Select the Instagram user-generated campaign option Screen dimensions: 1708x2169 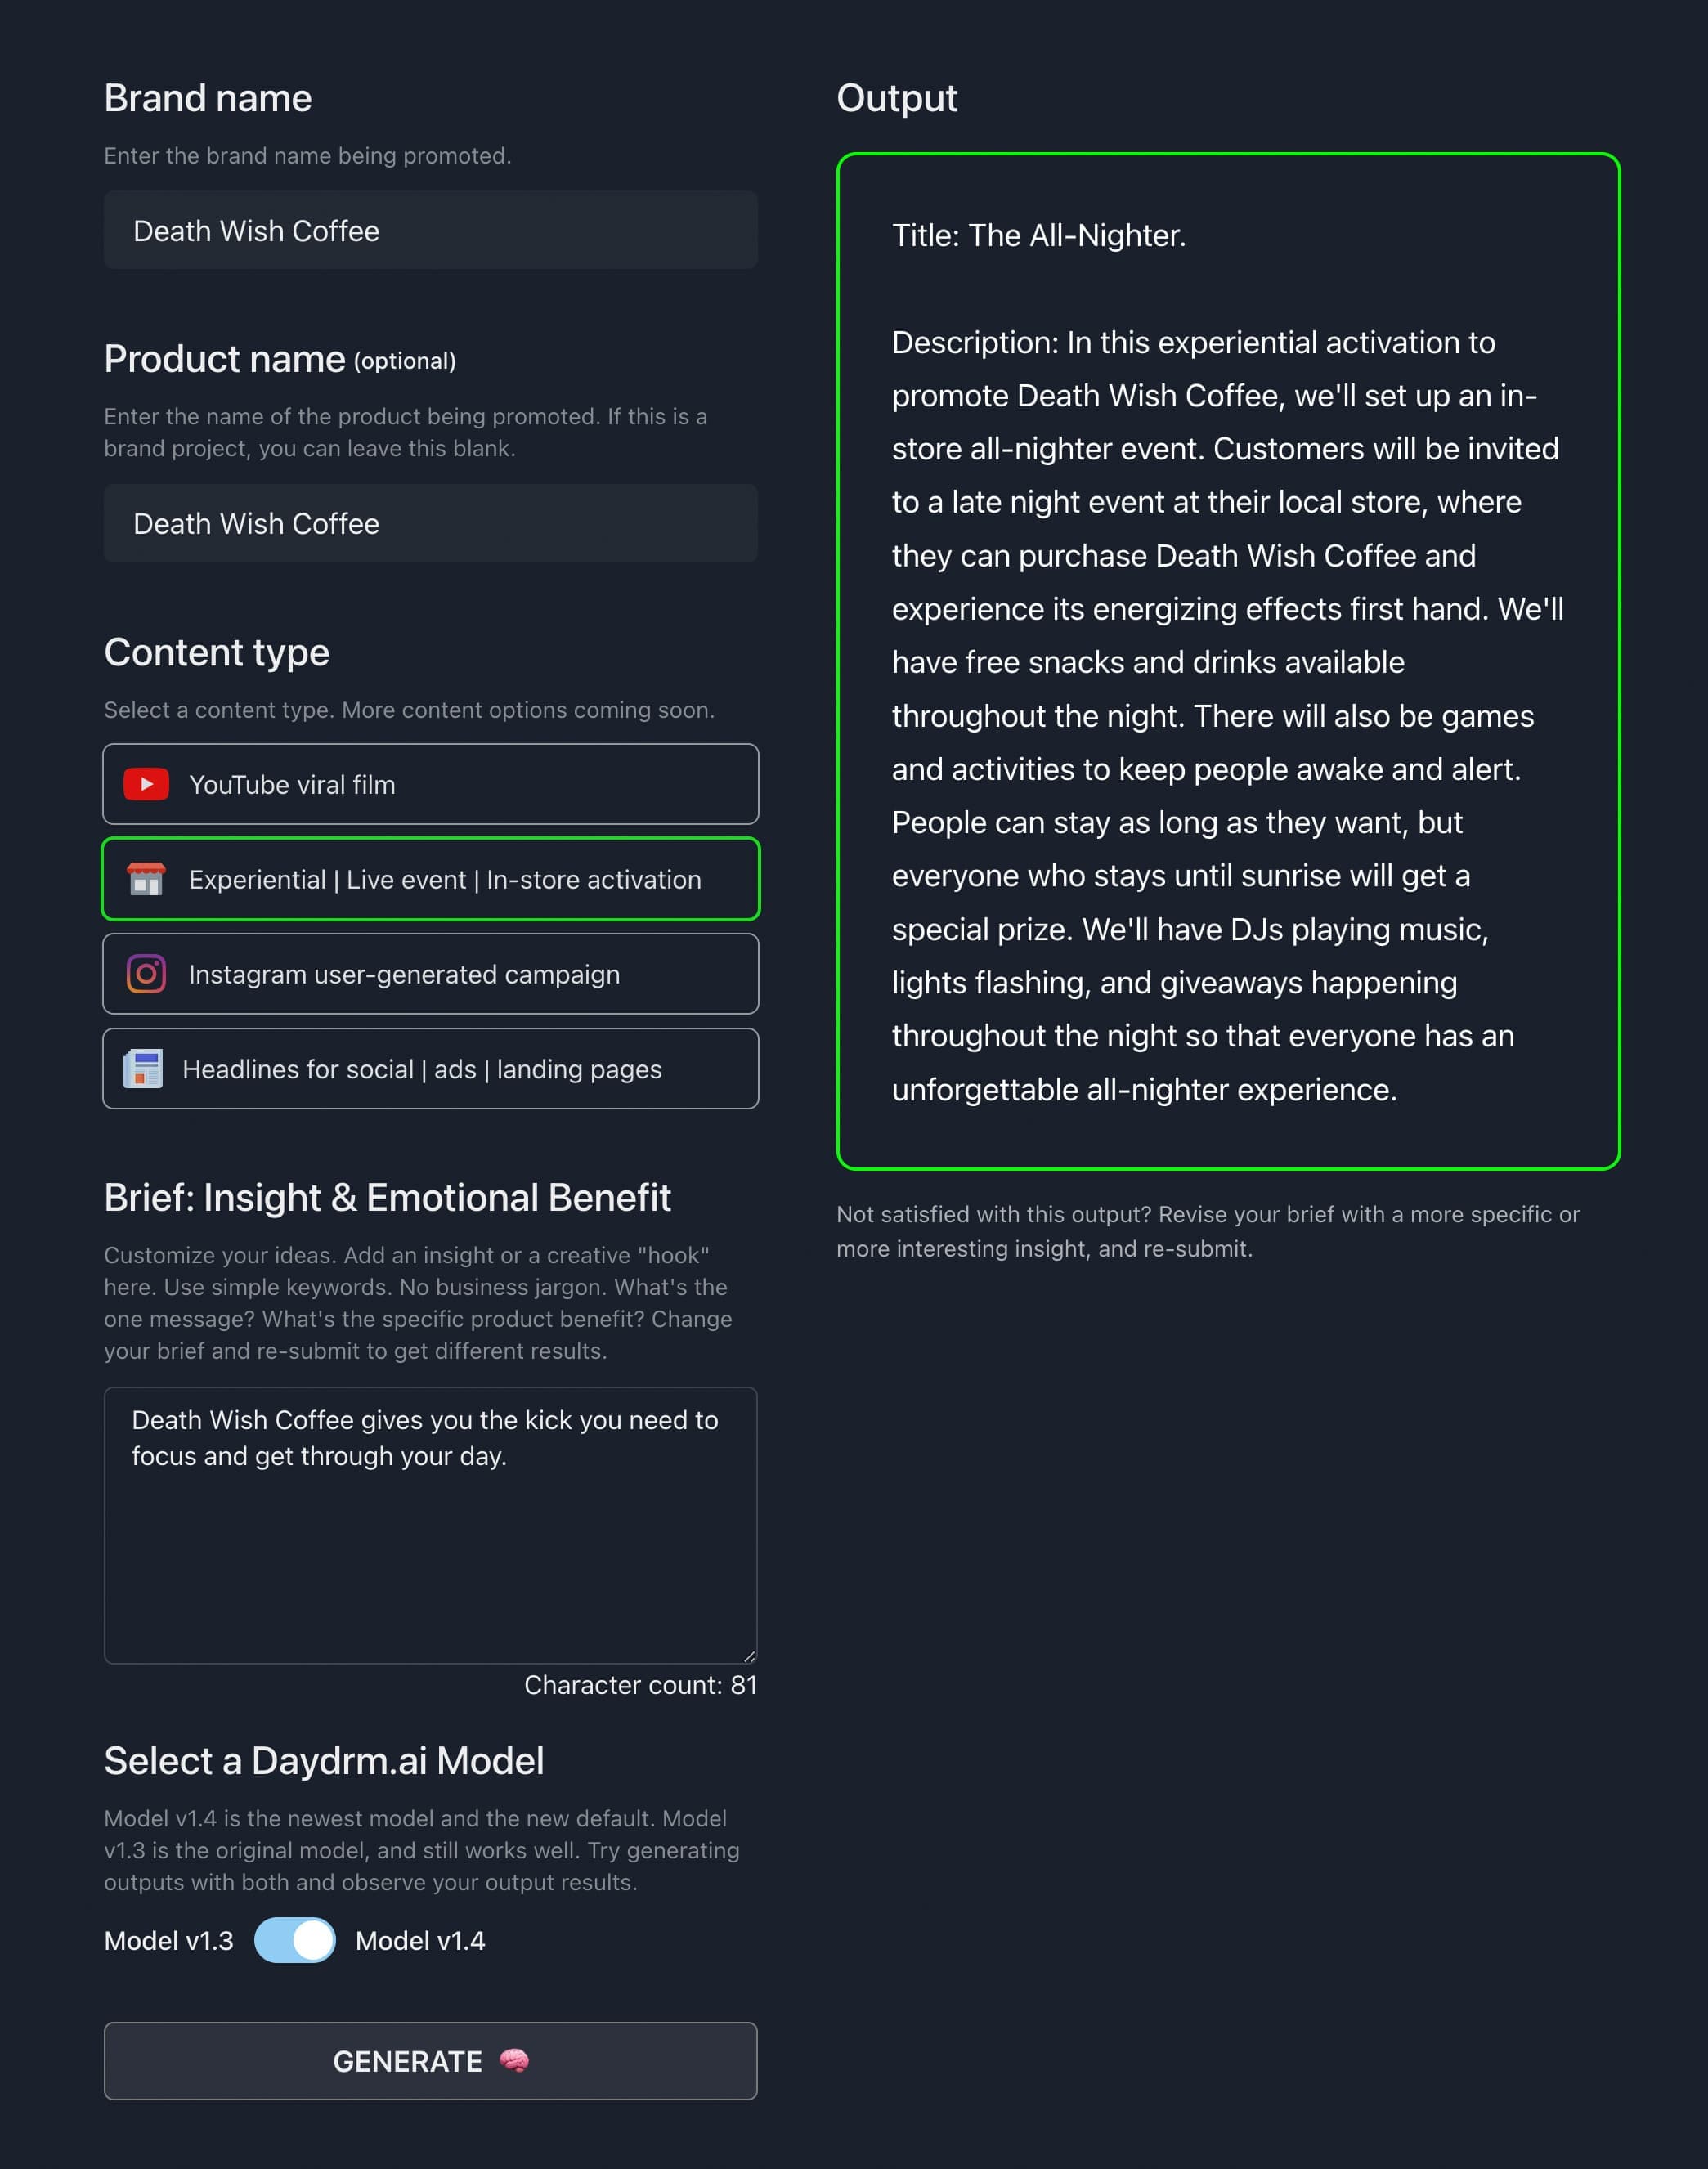click(430, 974)
